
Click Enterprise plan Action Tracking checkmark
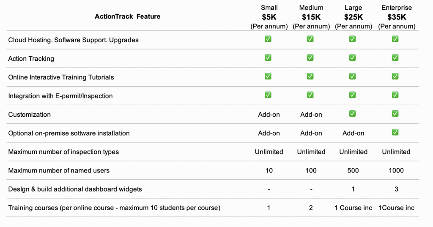[395, 58]
